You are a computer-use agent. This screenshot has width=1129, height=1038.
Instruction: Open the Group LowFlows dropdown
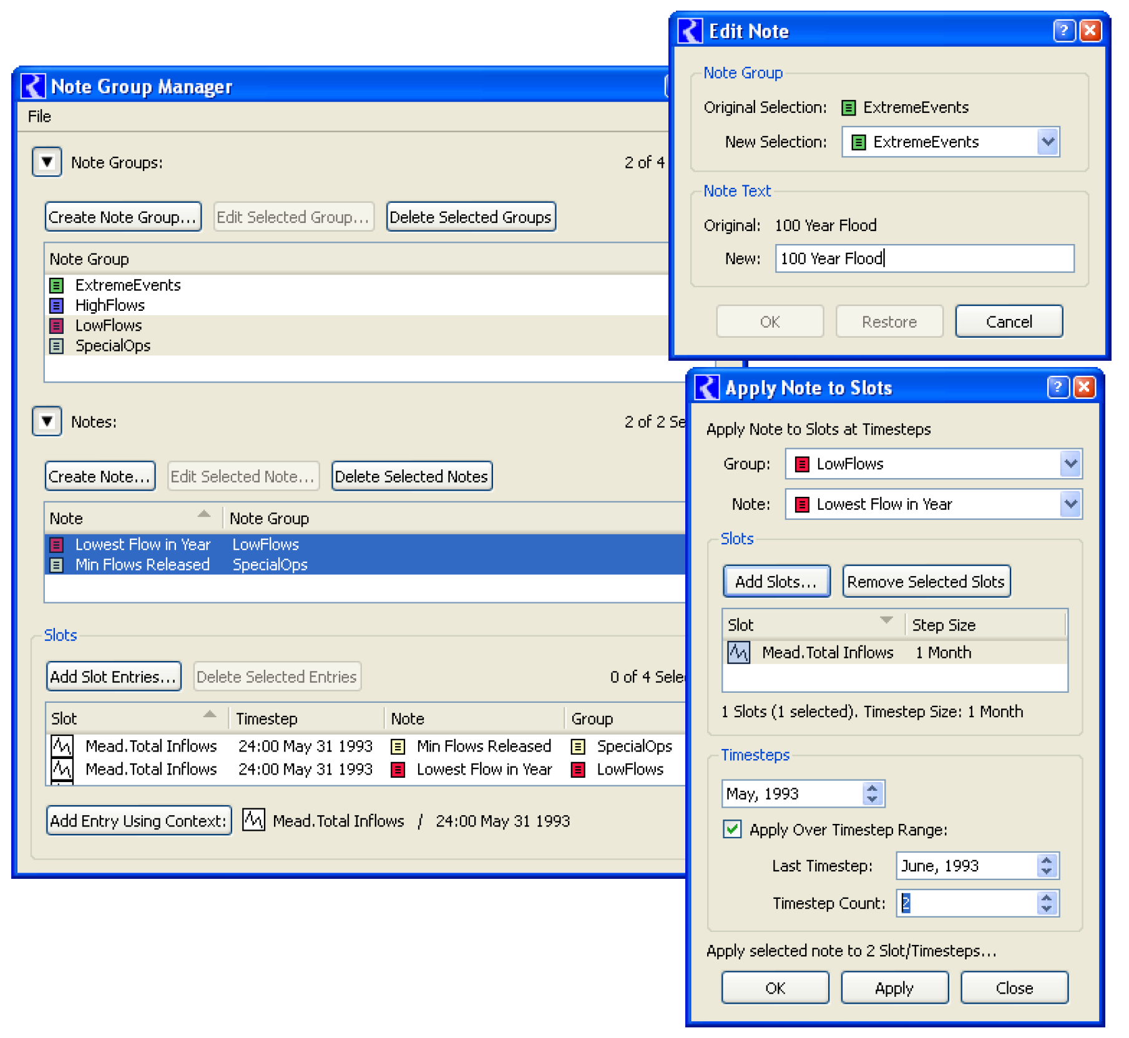click(1070, 464)
